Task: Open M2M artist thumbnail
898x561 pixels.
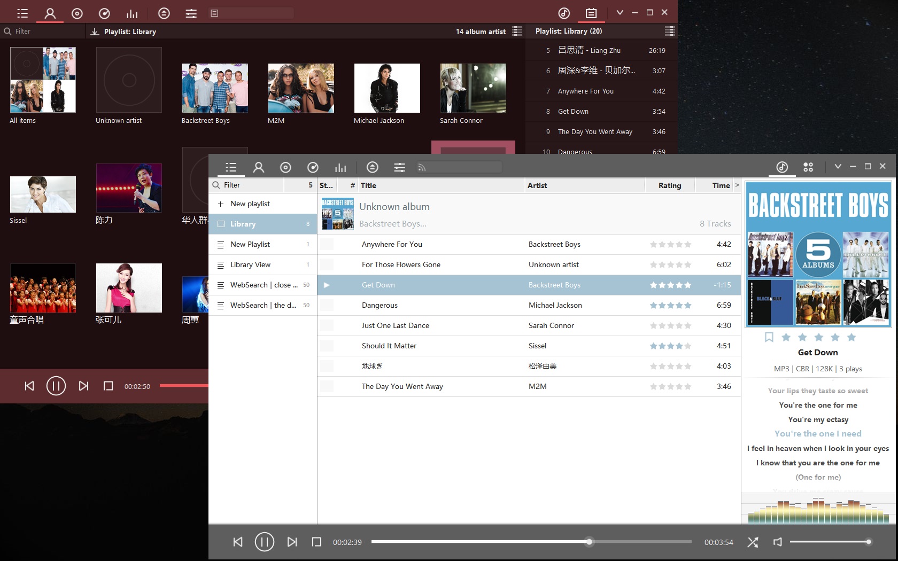Action: 301,88
